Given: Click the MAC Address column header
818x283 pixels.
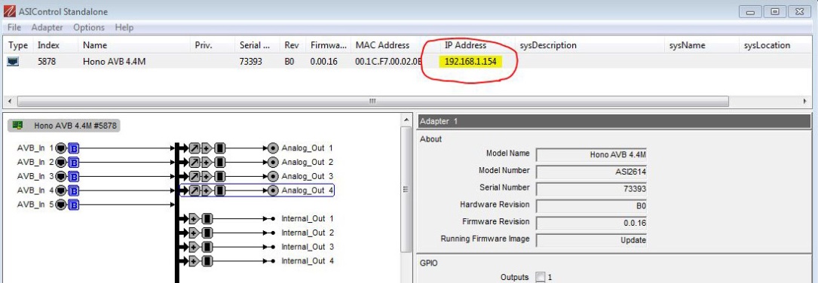Looking at the screenshot, I should pos(382,45).
